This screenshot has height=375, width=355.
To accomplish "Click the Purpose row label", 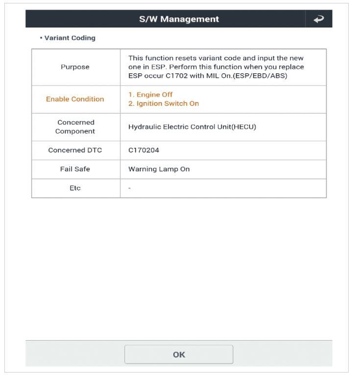I will point(75,67).
